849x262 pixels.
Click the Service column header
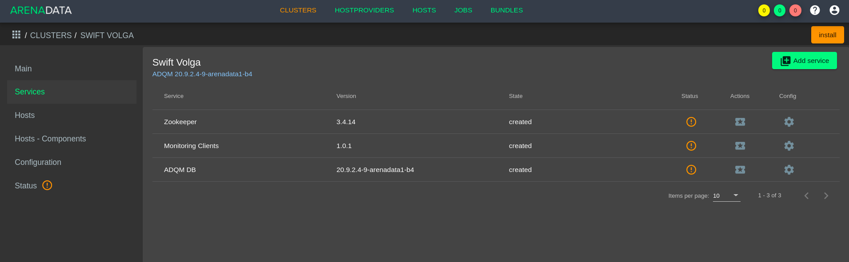[x=174, y=96]
